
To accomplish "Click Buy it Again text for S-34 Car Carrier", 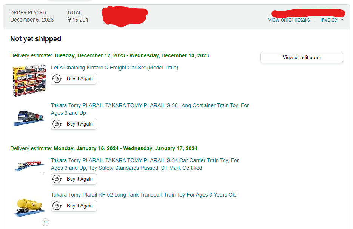I will point(80,179).
